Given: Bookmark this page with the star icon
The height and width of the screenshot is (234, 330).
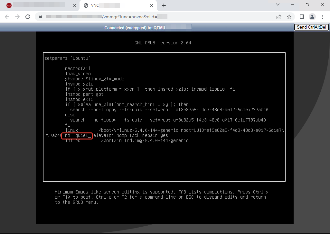Looking at the screenshot, I should coord(289,17).
